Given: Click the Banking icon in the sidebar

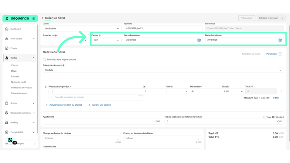Looking at the screenshot, I should tap(7, 123).
